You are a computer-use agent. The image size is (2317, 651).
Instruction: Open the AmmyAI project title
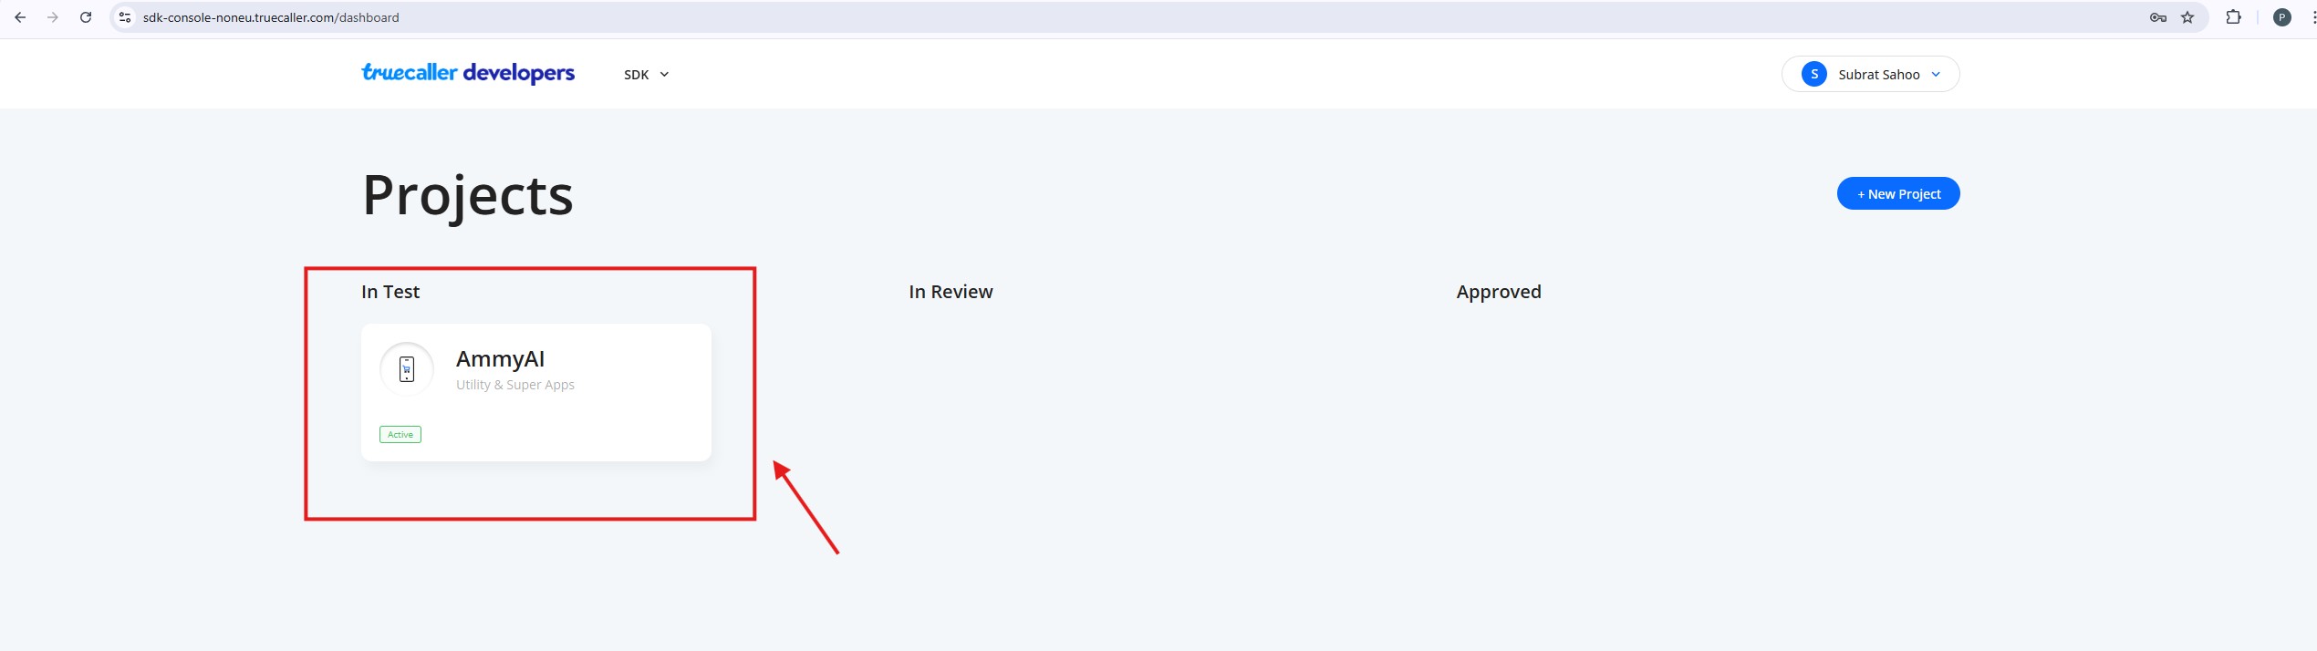[x=500, y=359]
